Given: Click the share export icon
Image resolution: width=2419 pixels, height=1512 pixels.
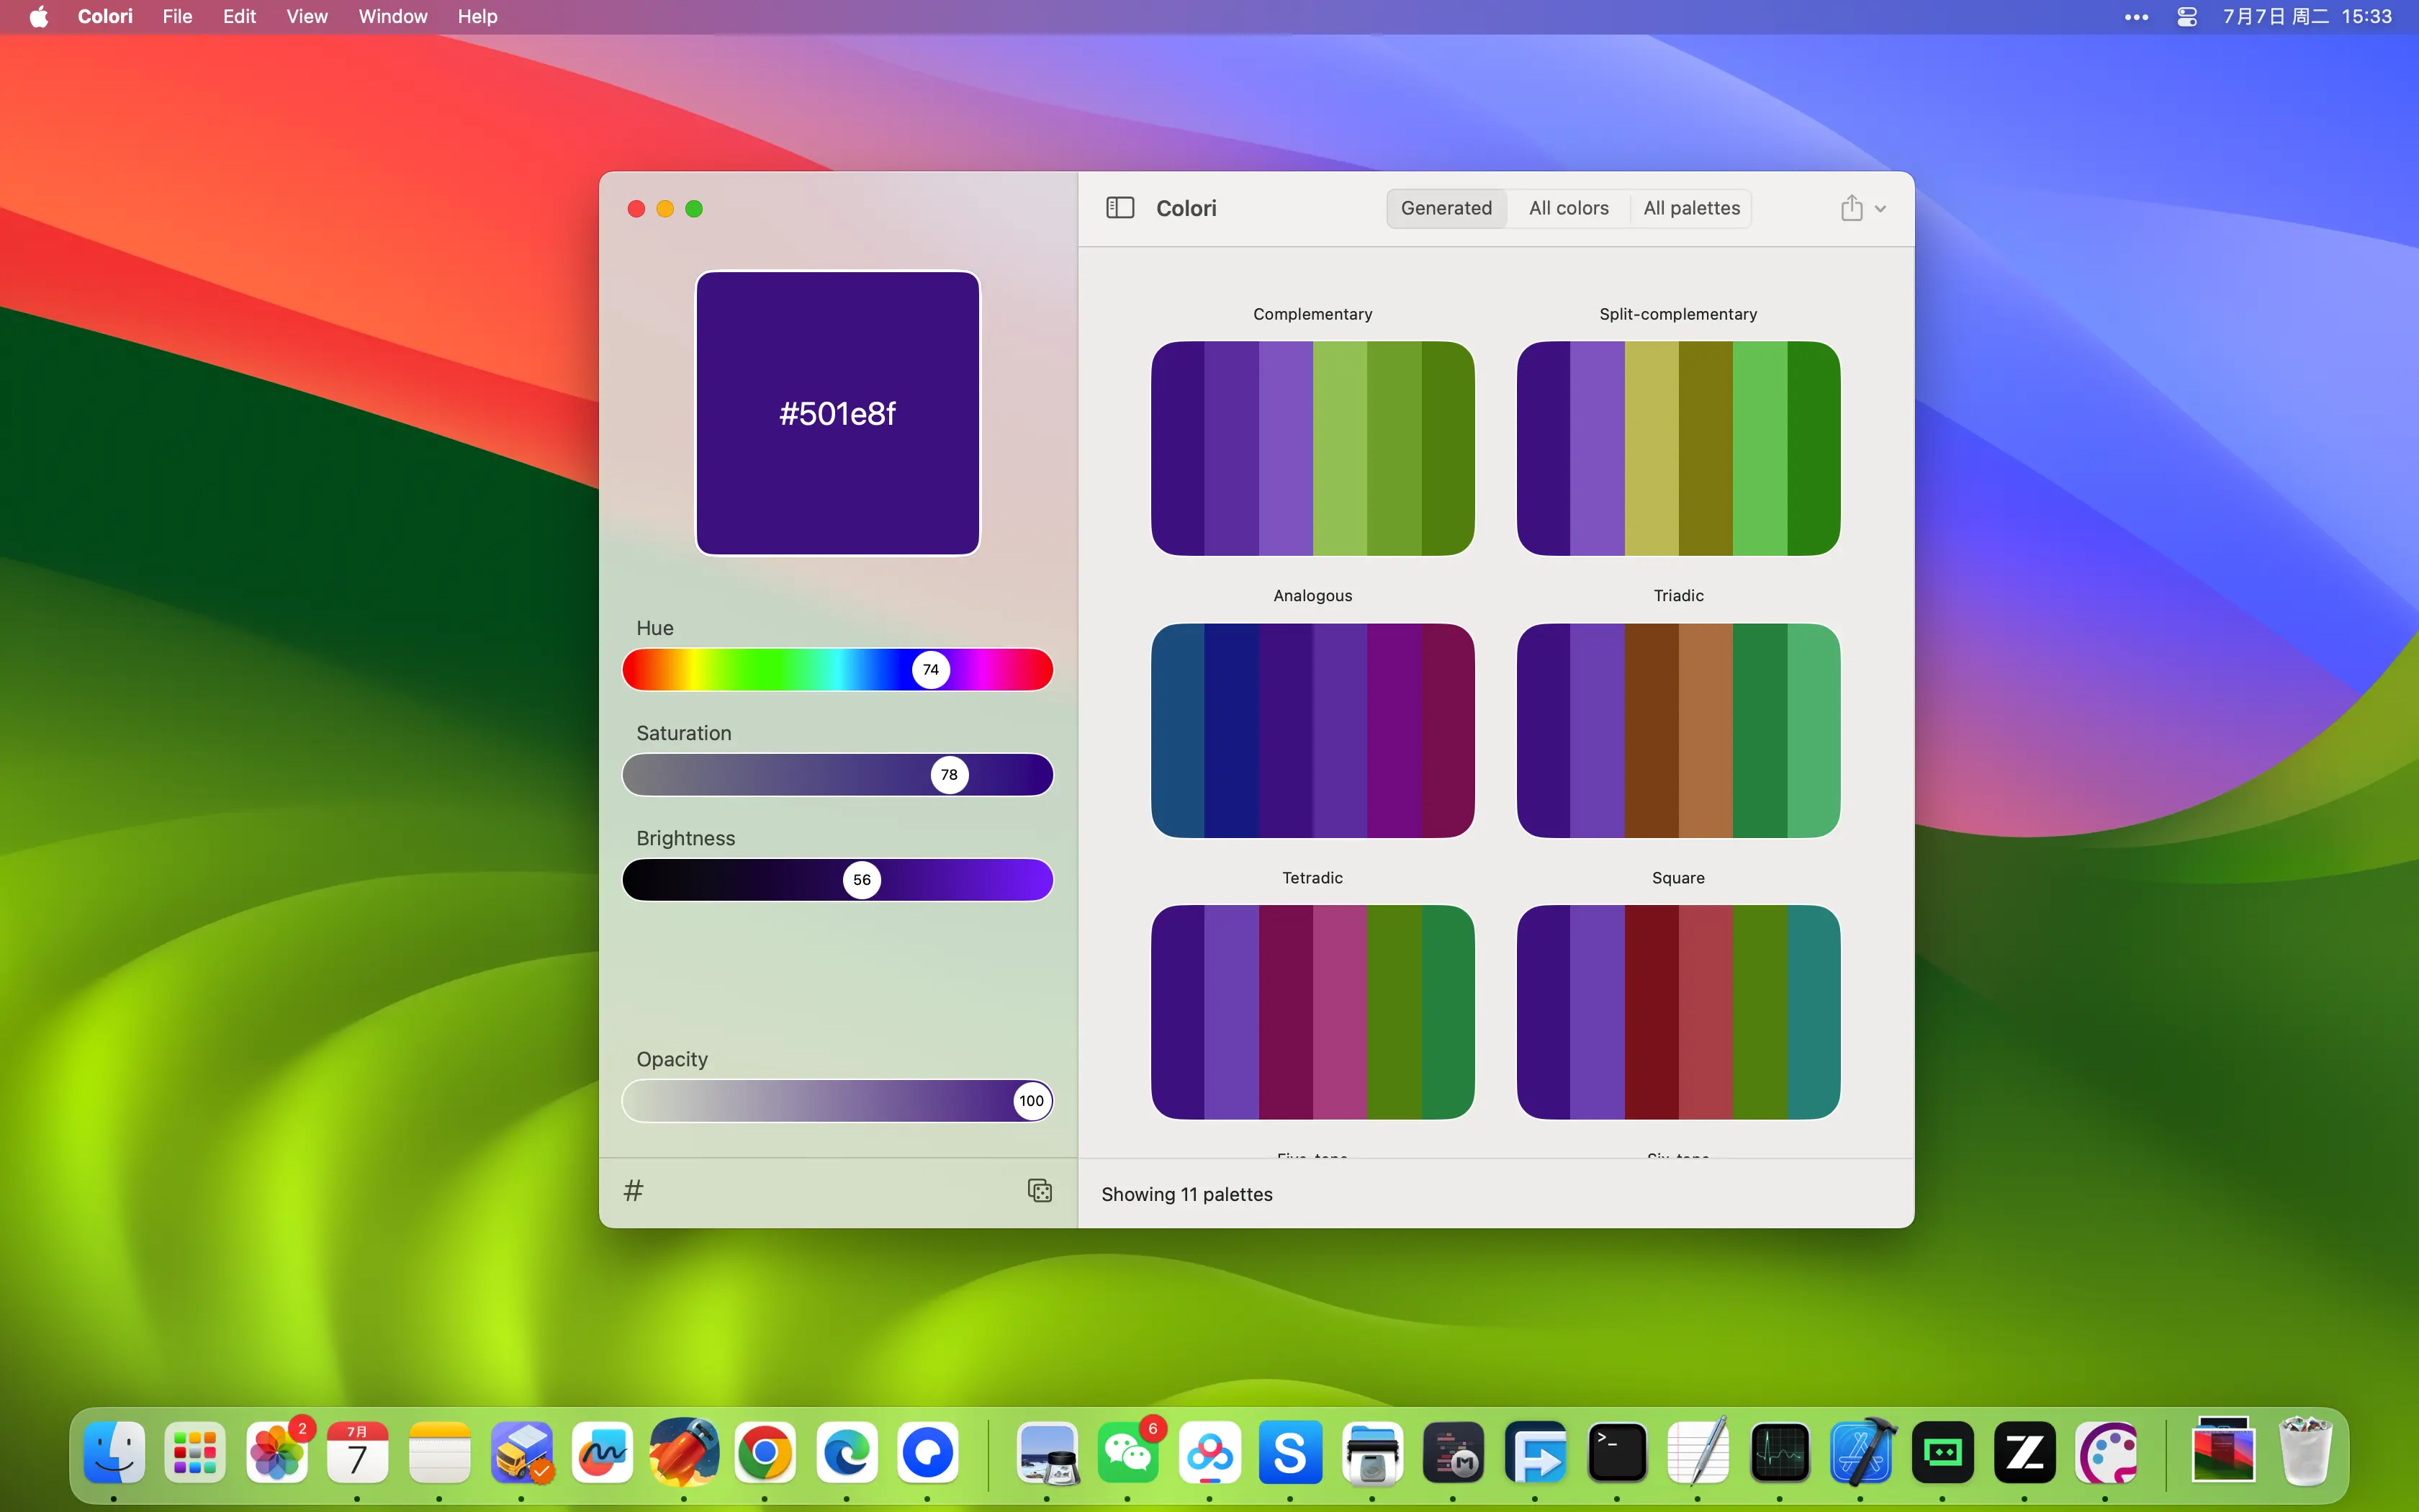Looking at the screenshot, I should click(1851, 208).
